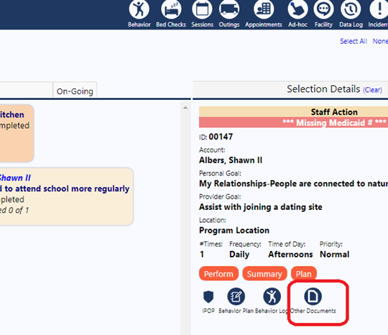Click the task list scrollbar up arrow
This screenshot has height=335, width=388.
click(x=185, y=108)
